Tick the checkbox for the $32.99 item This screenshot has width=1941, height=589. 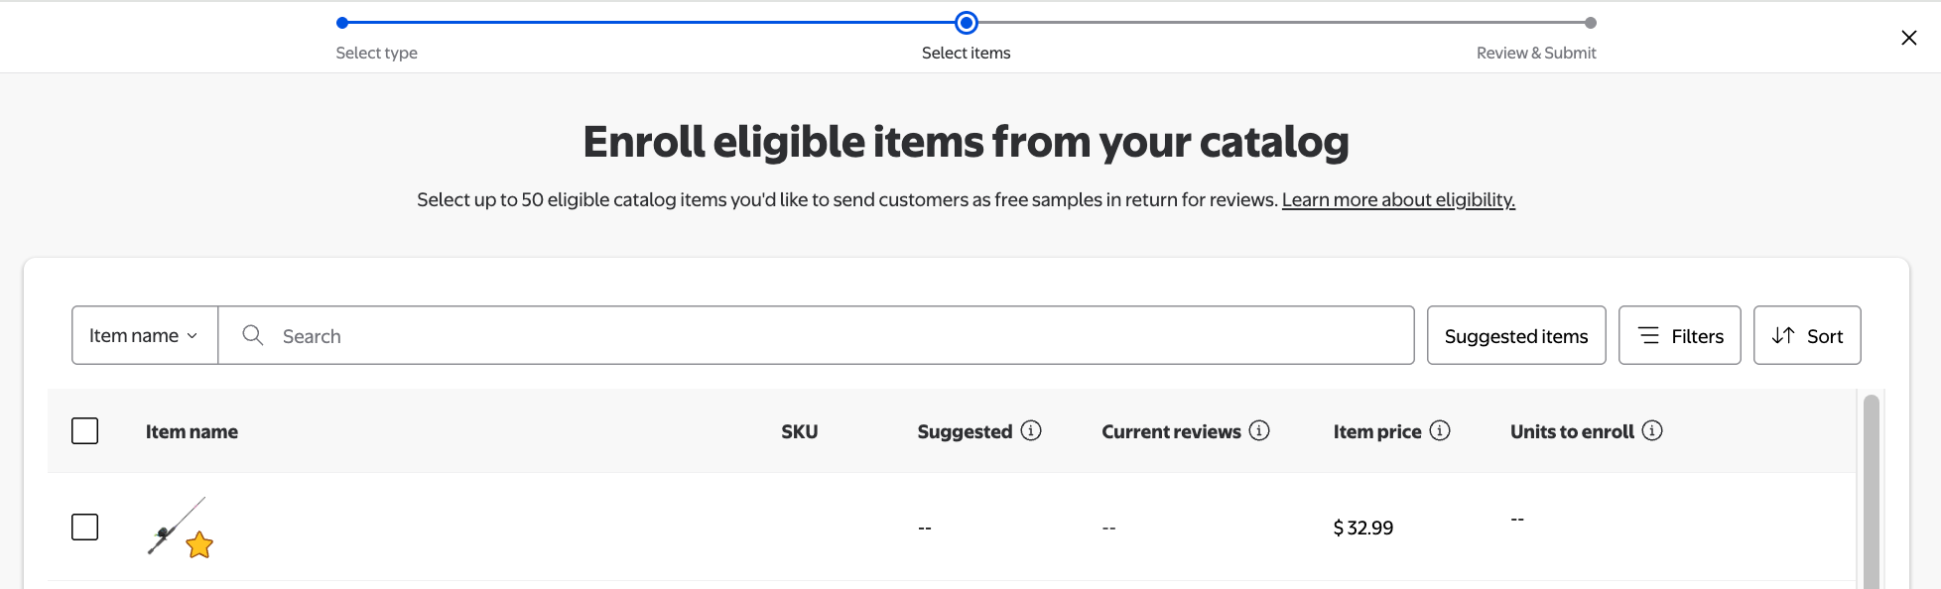85,527
